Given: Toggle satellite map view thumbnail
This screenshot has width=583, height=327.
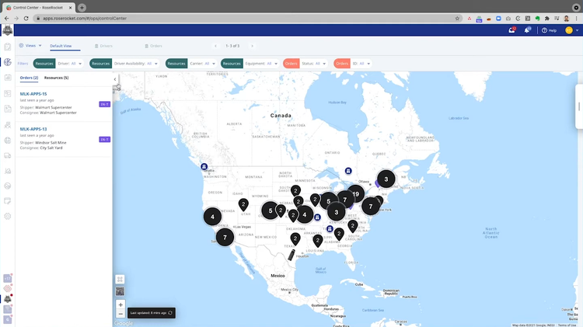Looking at the screenshot, I should [120, 291].
